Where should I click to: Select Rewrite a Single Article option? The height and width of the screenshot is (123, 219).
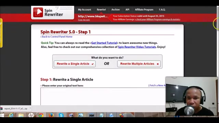tap(75, 64)
